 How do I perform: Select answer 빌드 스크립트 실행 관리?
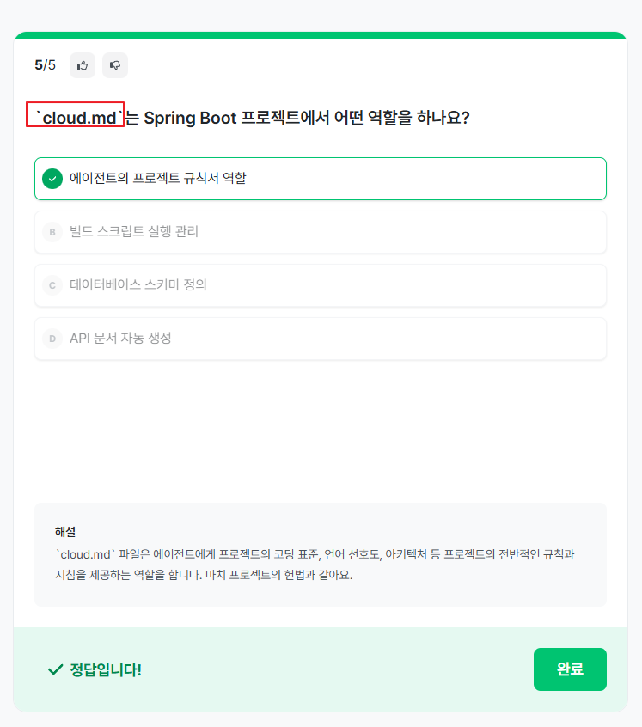321,232
